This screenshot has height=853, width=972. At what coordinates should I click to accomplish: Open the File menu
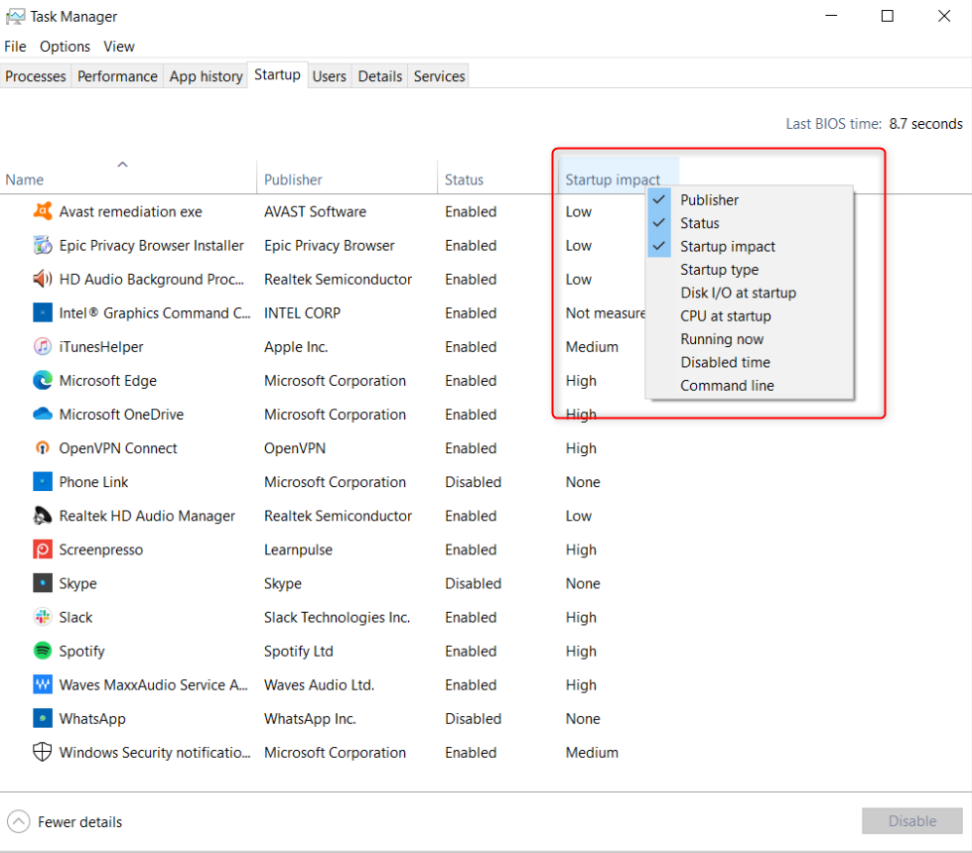click(x=15, y=47)
